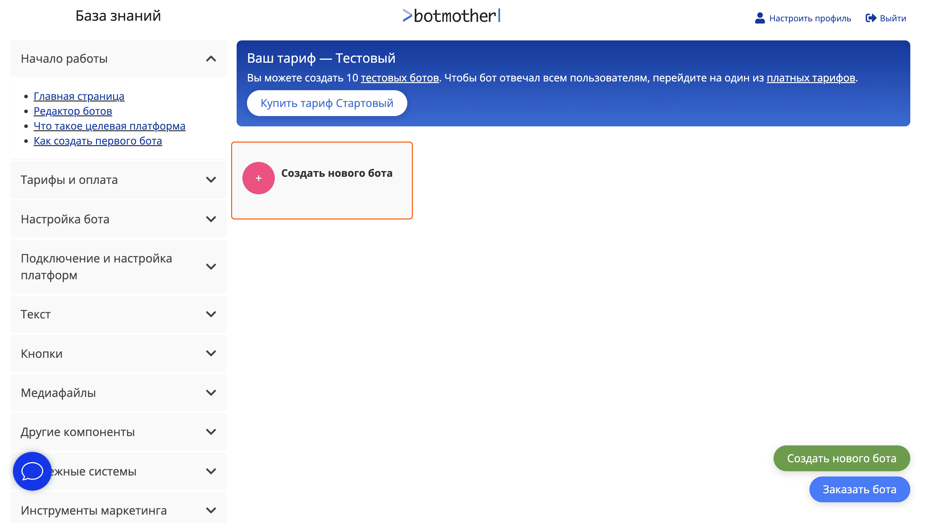Click green Создать нового бота button
This screenshot has width=931, height=523.
841,458
